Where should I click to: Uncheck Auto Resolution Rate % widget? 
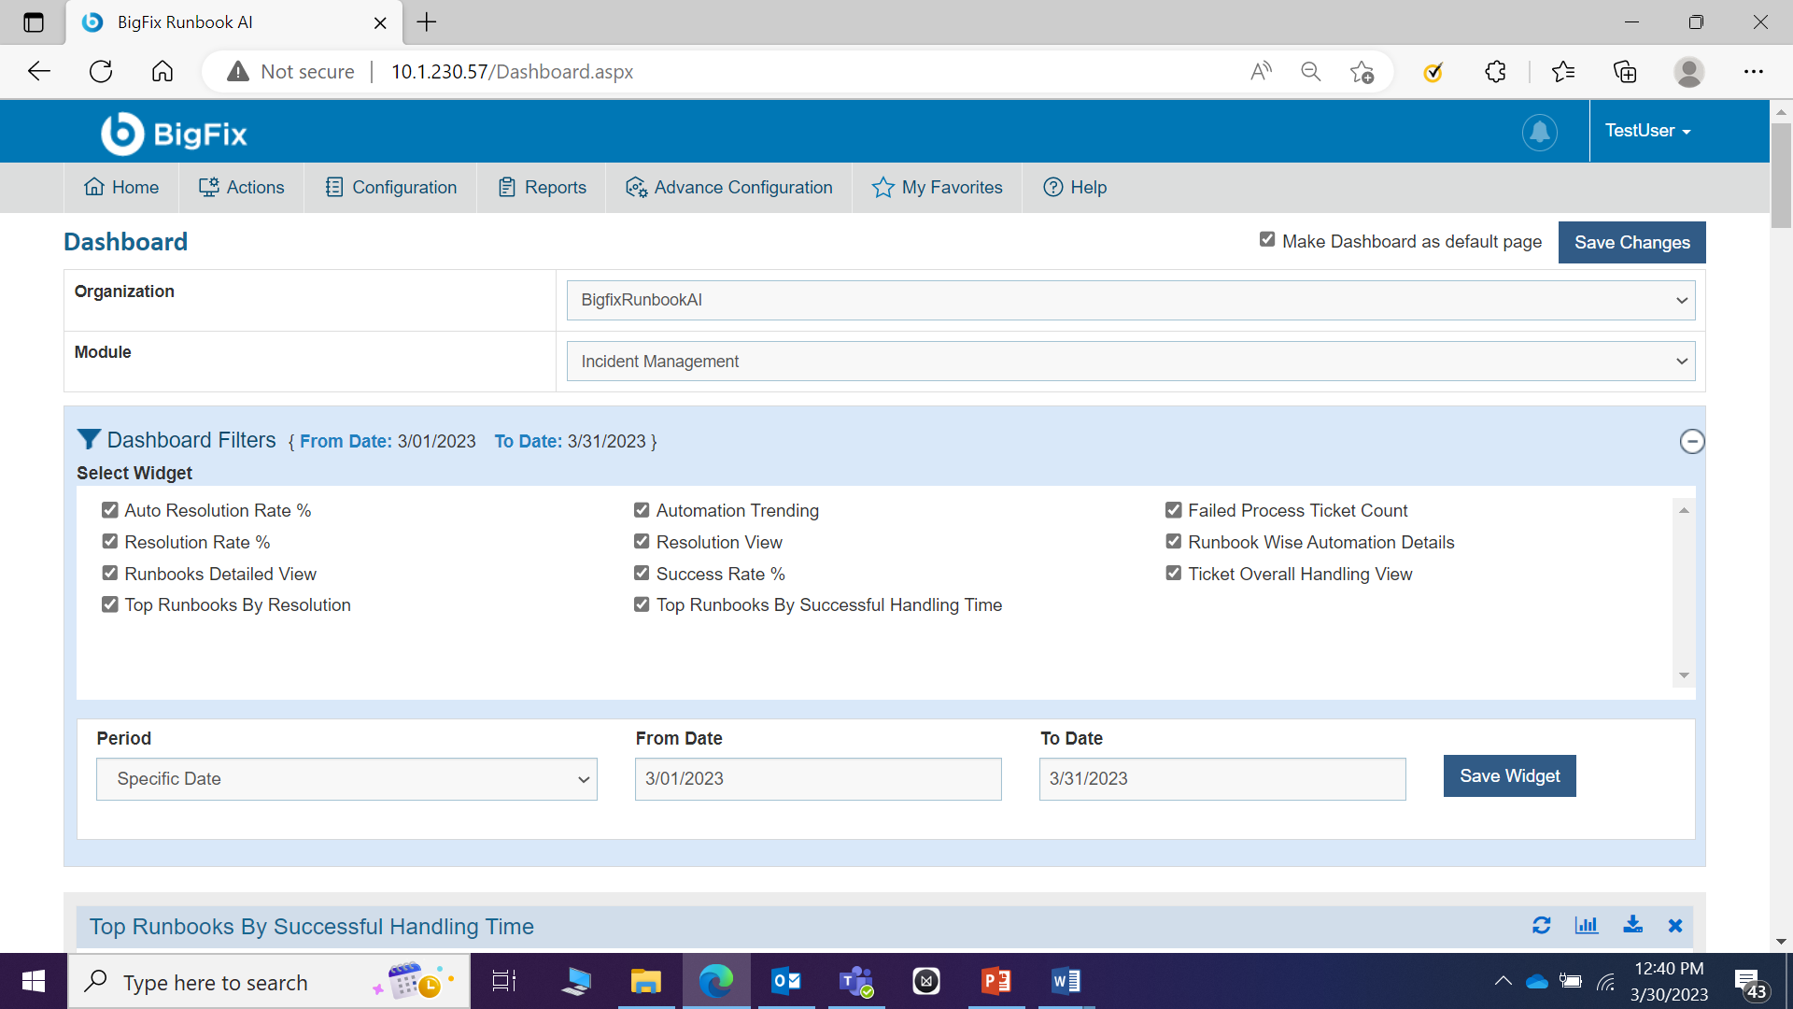click(x=110, y=510)
